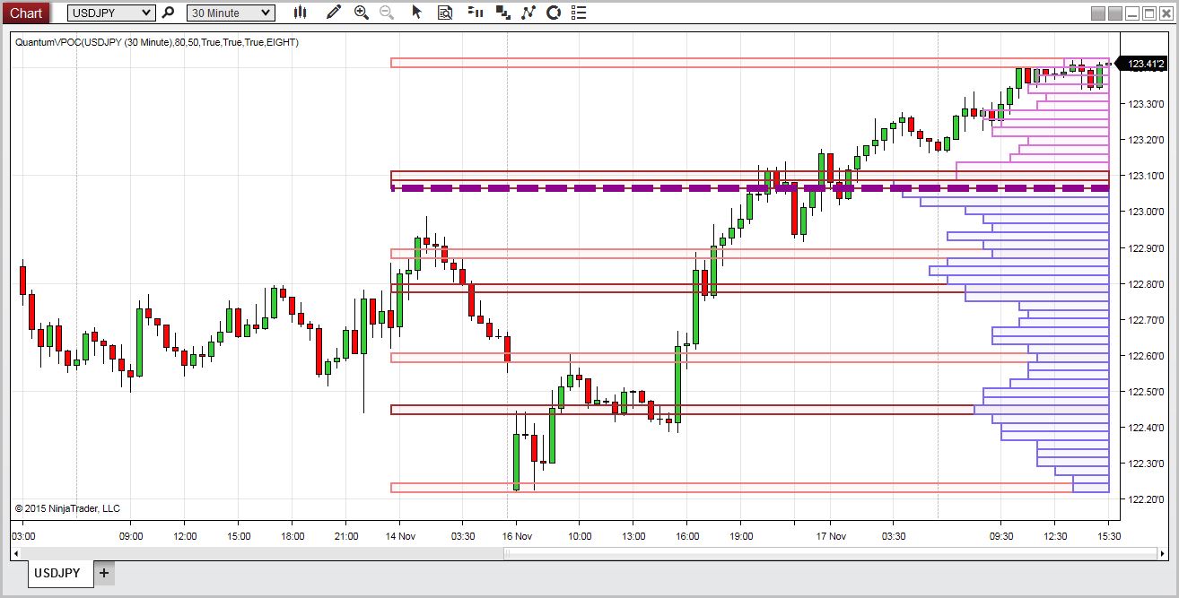Minimize the chart window
The image size is (1179, 598).
coord(1133,13)
